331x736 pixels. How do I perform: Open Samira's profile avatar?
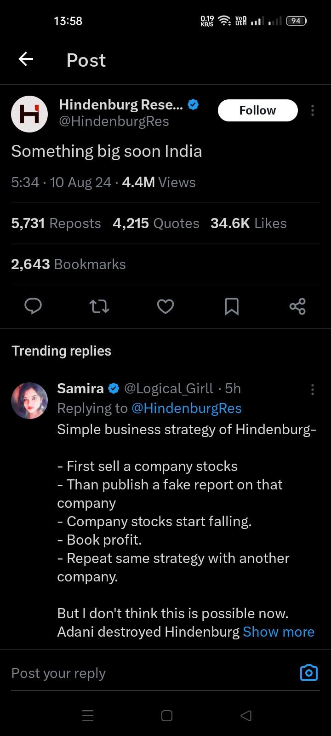click(x=29, y=400)
